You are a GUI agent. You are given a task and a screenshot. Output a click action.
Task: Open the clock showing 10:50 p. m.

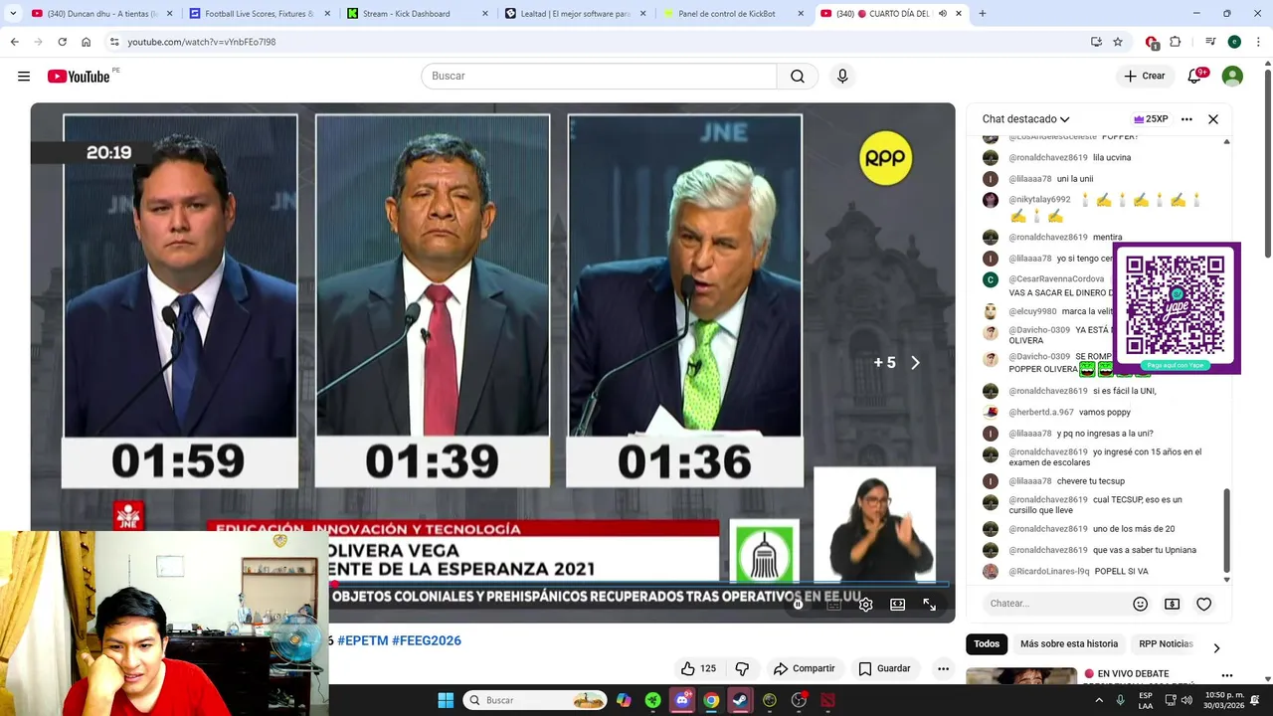click(x=1224, y=700)
